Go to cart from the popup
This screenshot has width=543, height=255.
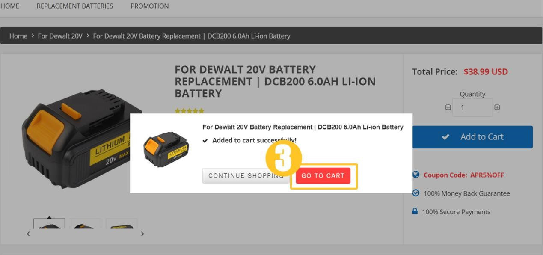pos(323,176)
